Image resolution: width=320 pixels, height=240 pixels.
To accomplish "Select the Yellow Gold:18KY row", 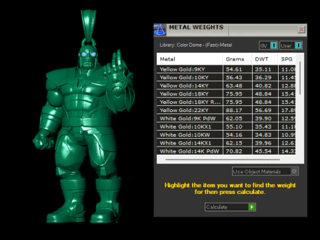I will coord(226,94).
